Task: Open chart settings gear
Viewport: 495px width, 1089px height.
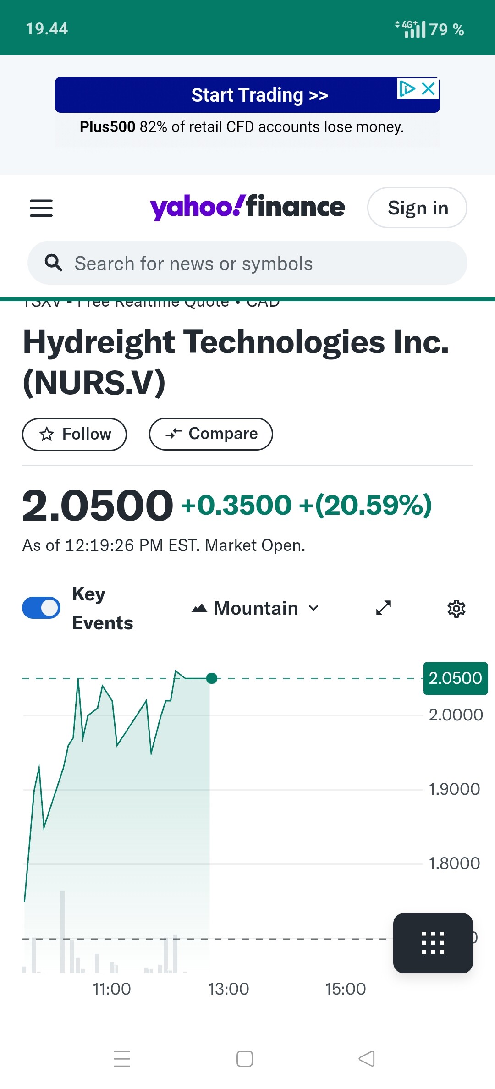Action: [456, 609]
